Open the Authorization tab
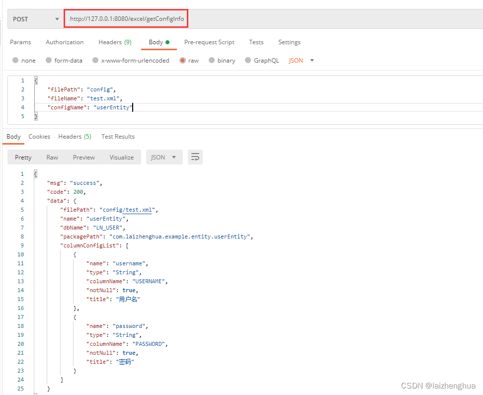483x395 pixels. (65, 42)
